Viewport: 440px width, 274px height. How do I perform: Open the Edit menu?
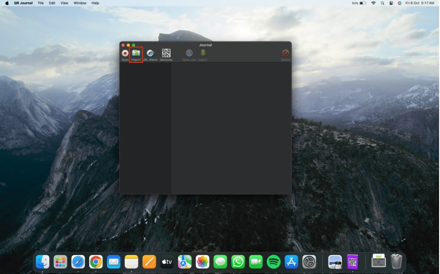52,3
